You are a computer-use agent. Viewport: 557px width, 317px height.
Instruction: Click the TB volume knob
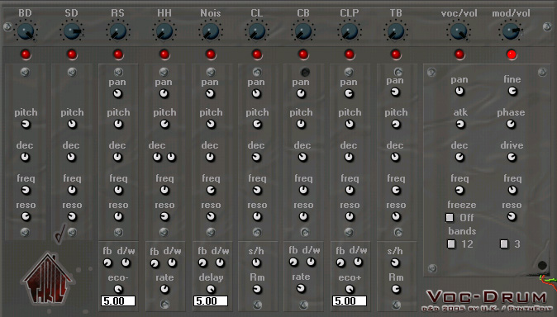395,31
